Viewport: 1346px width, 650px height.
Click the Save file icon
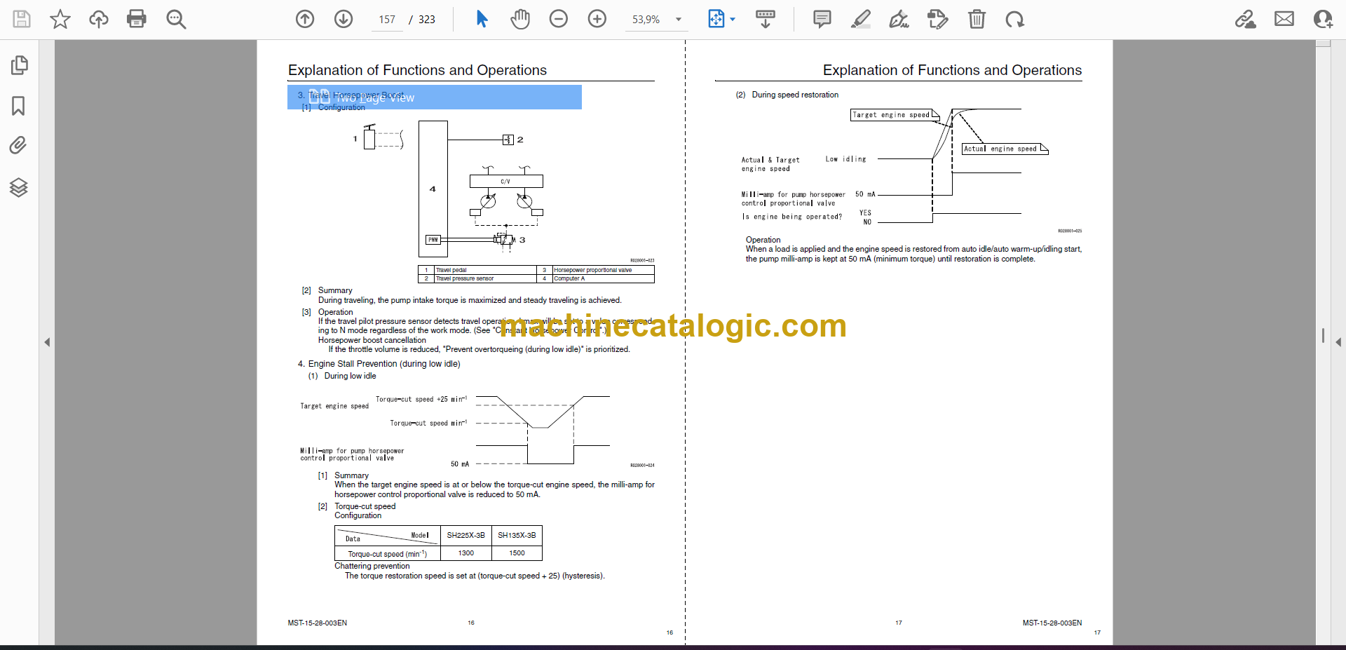click(x=22, y=19)
